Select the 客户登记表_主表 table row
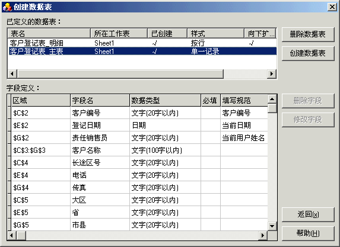The width and height of the screenshot is (340, 247). click(x=142, y=52)
